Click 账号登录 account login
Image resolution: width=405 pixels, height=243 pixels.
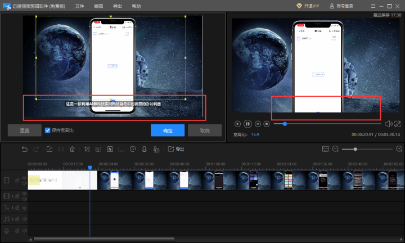point(341,6)
